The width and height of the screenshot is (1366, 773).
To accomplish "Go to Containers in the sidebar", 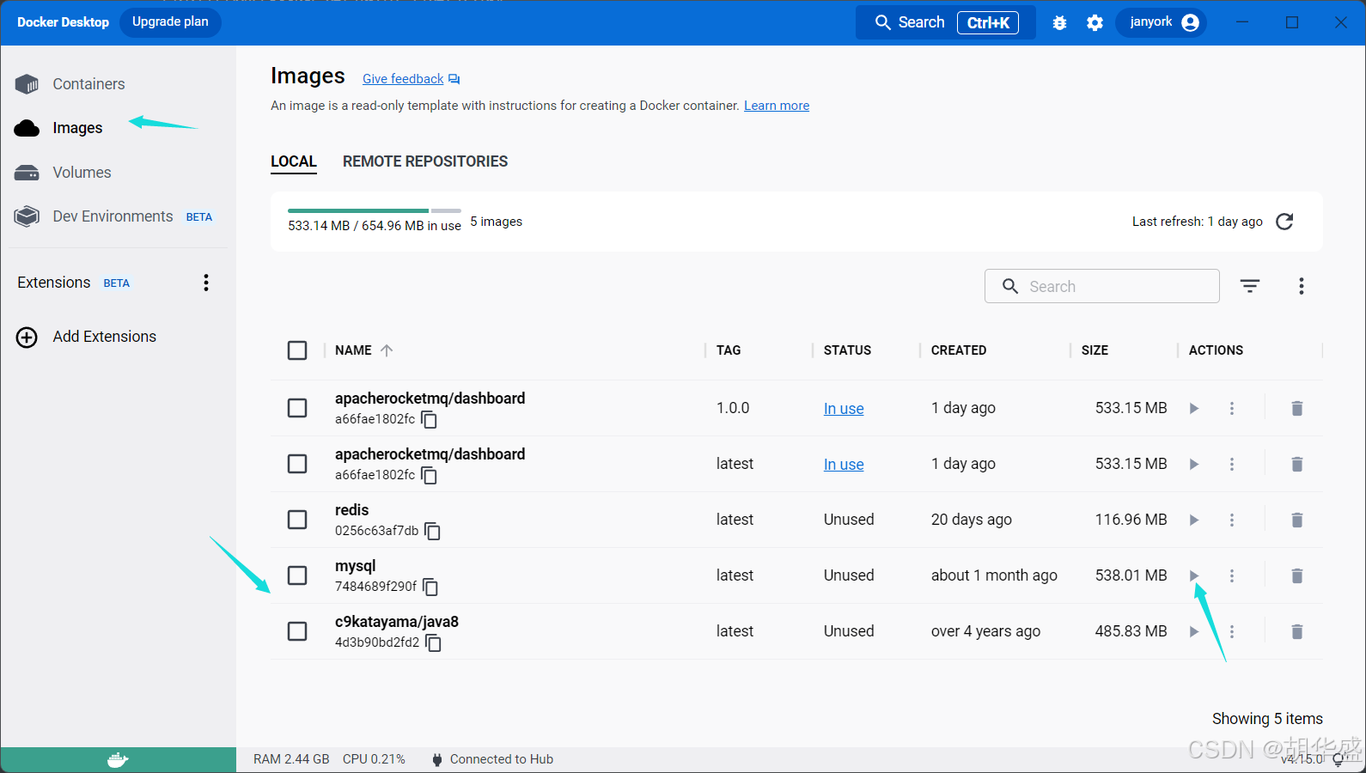I will click(x=88, y=84).
